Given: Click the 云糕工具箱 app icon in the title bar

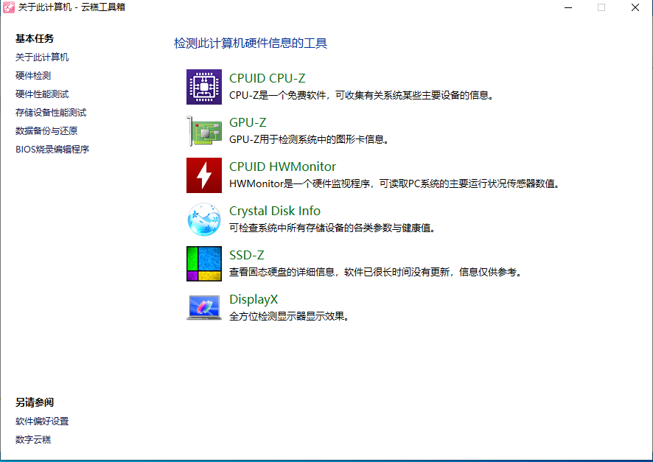Looking at the screenshot, I should (8, 7).
